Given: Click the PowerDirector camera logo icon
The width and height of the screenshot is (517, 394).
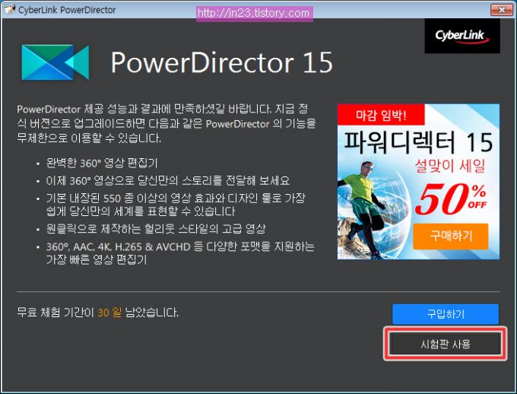Looking at the screenshot, I should pos(55,62).
